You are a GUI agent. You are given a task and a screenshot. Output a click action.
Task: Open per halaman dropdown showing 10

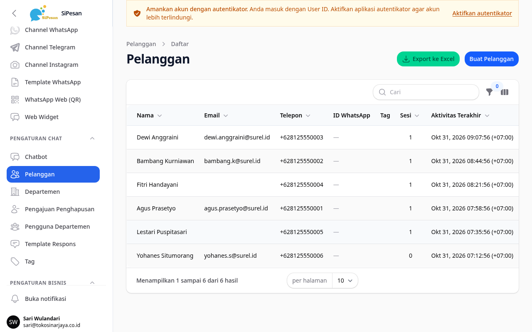(345, 281)
